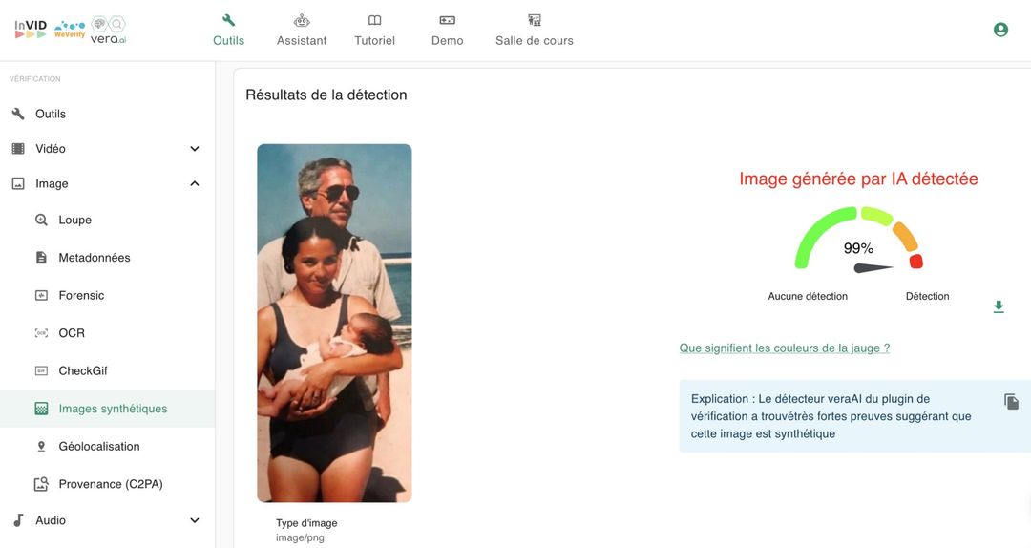Copy the explanation text using copy icon
Viewport: 1031px width, 548px height.
click(x=1011, y=402)
